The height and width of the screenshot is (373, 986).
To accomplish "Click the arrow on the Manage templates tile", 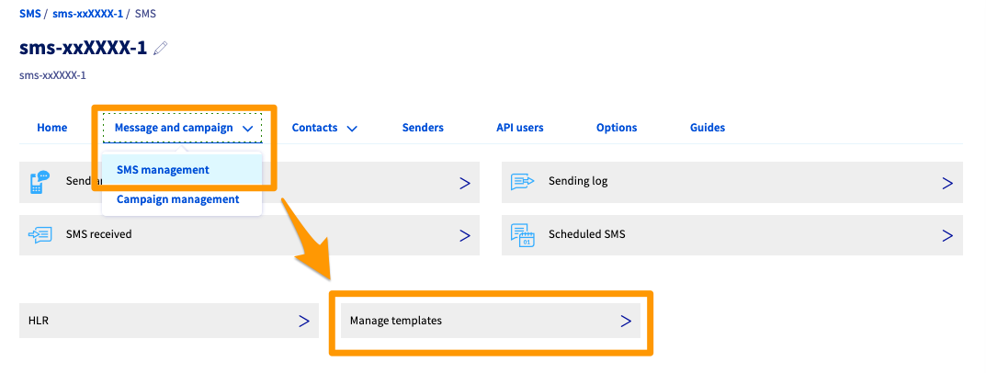I will (625, 321).
